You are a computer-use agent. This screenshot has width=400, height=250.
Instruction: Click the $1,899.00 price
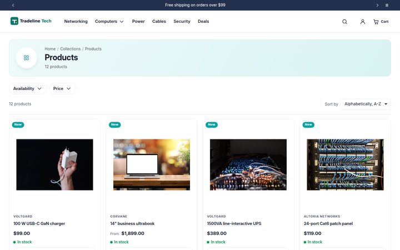tap(133, 233)
